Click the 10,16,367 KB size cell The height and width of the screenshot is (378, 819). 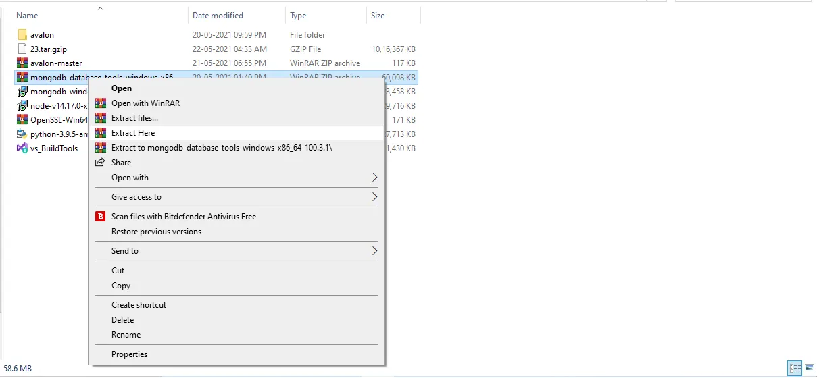click(x=393, y=49)
